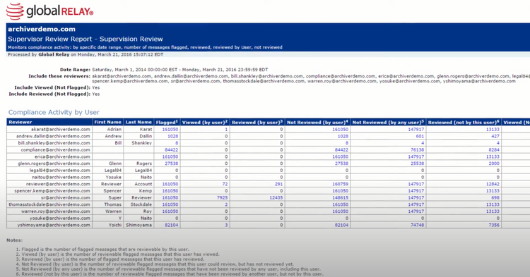Open the 25538 link in glenn.rogers row
Viewport: 530px width, 277px height.
pyautogui.click(x=417, y=164)
